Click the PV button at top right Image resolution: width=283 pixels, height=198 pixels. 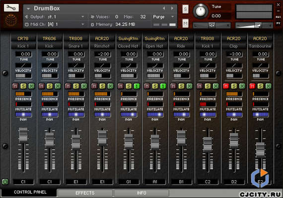pos(279,23)
